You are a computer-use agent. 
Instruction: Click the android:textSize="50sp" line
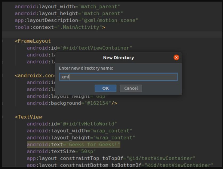(x=61, y=151)
